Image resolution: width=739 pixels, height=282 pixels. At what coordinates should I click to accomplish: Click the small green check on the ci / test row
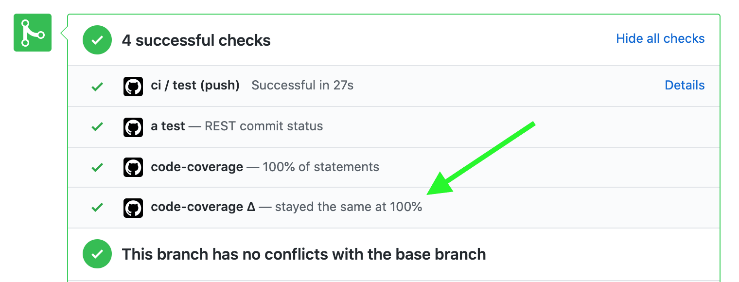pyautogui.click(x=97, y=86)
